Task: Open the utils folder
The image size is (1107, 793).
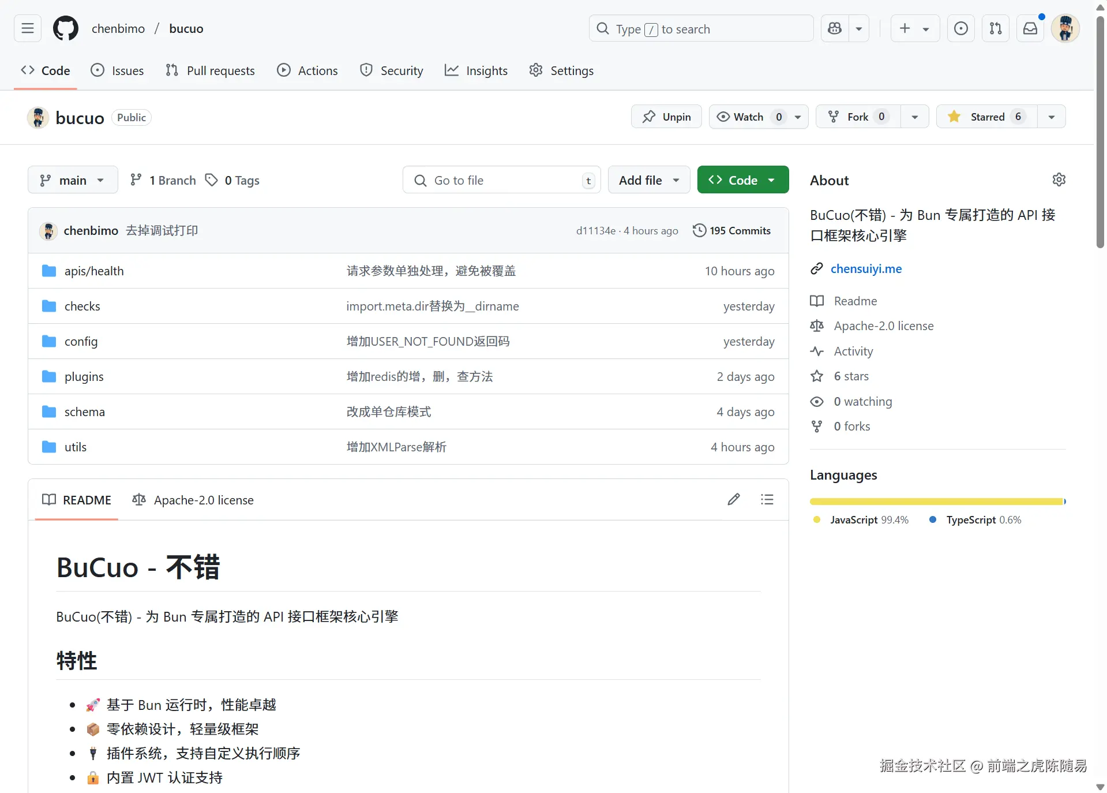Action: (76, 447)
